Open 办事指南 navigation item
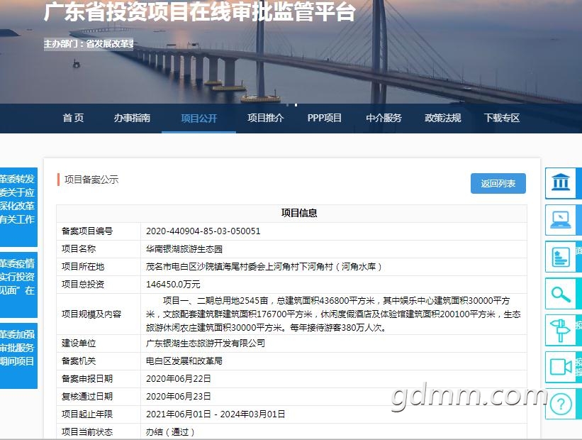Screen dimensions: 582x440 tap(132, 119)
